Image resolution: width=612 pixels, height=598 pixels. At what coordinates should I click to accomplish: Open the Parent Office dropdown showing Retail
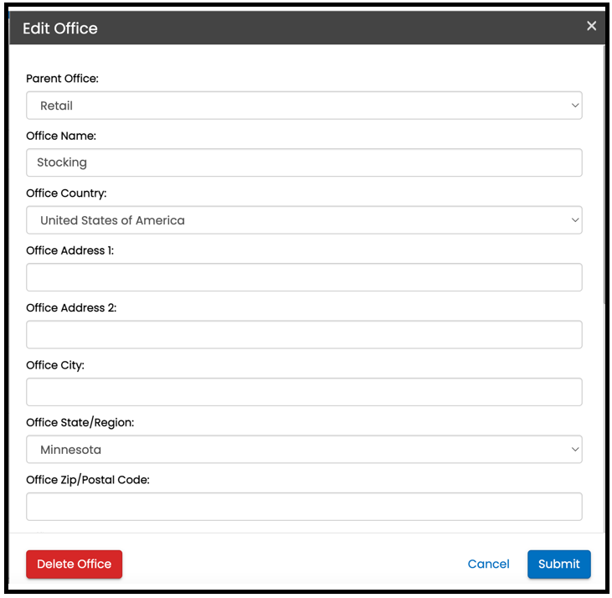[x=304, y=106]
